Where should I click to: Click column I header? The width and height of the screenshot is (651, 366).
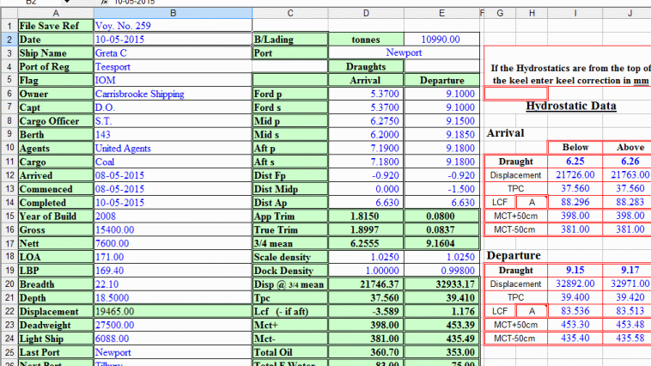575,13
